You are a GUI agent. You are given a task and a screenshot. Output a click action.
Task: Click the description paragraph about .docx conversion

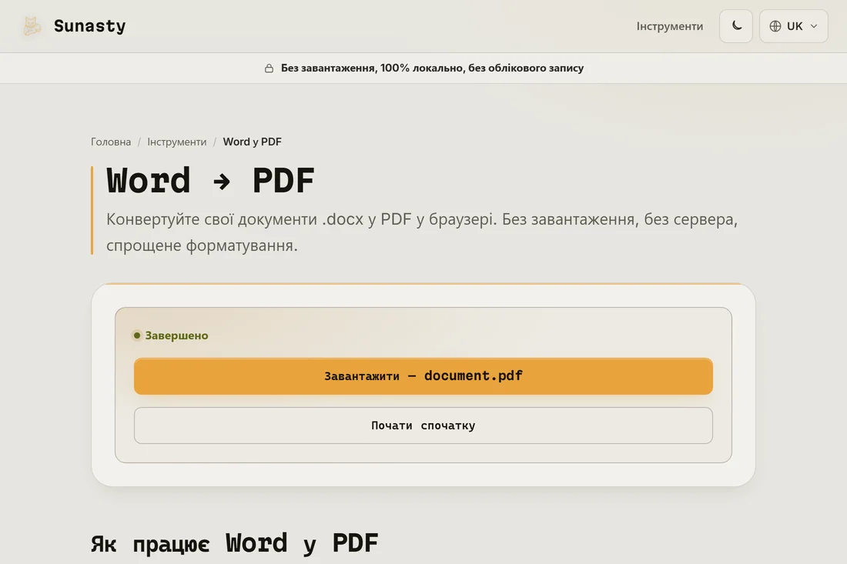421,232
